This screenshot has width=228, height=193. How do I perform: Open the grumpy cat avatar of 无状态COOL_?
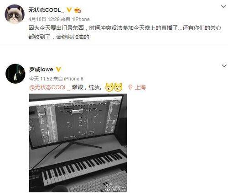pyautogui.click(x=15, y=14)
